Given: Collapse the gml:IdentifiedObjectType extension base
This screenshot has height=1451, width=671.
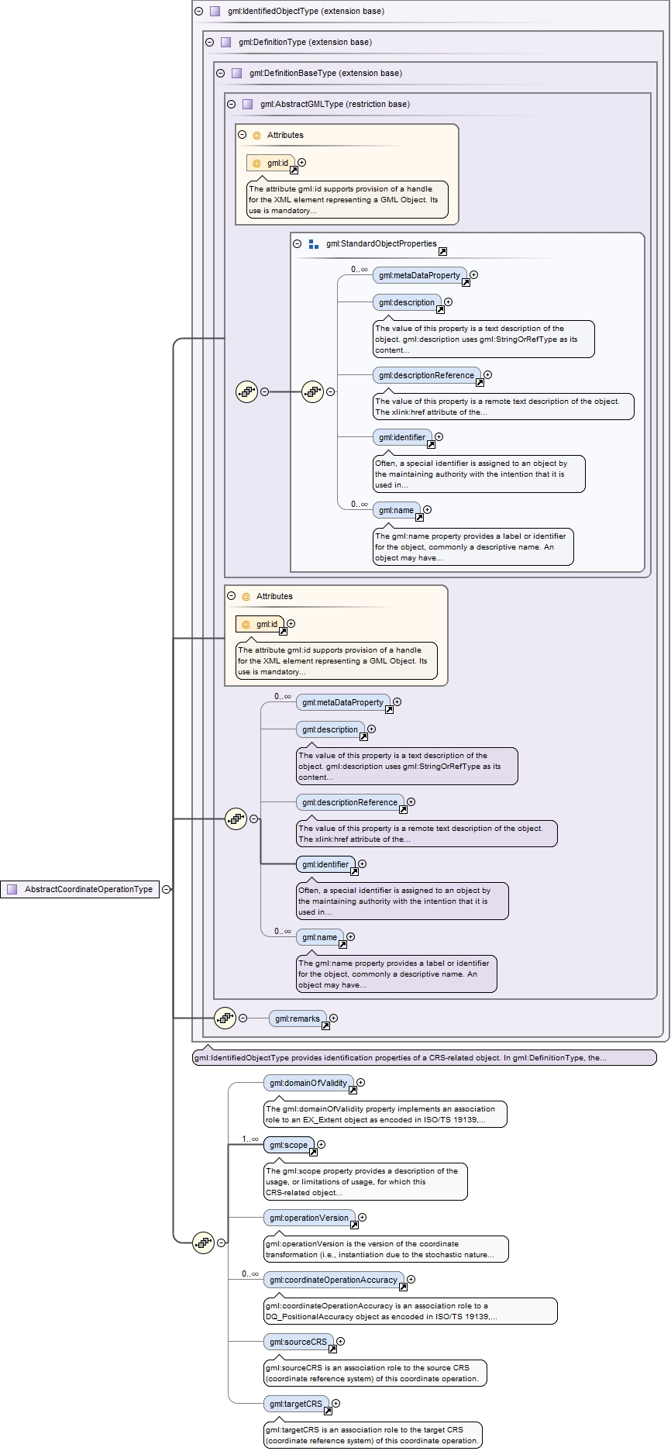Looking at the screenshot, I should (x=199, y=12).
